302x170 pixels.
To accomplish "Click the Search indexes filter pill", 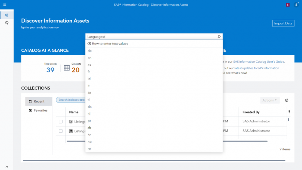I will (71, 100).
